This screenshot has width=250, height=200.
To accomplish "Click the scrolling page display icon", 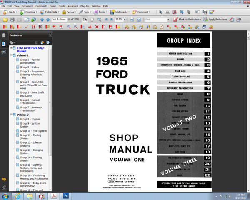I will (x=132, y=20).
